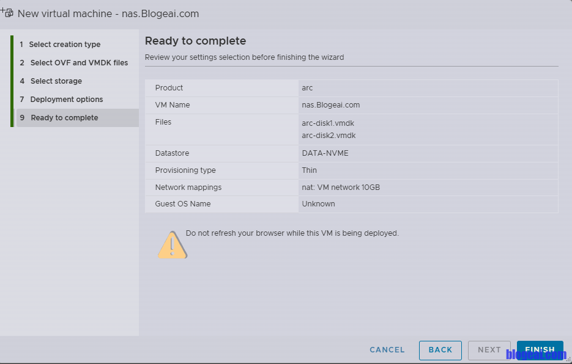This screenshot has height=364, width=572.
Task: Click the greyed-out NEXT button
Action: click(489, 350)
